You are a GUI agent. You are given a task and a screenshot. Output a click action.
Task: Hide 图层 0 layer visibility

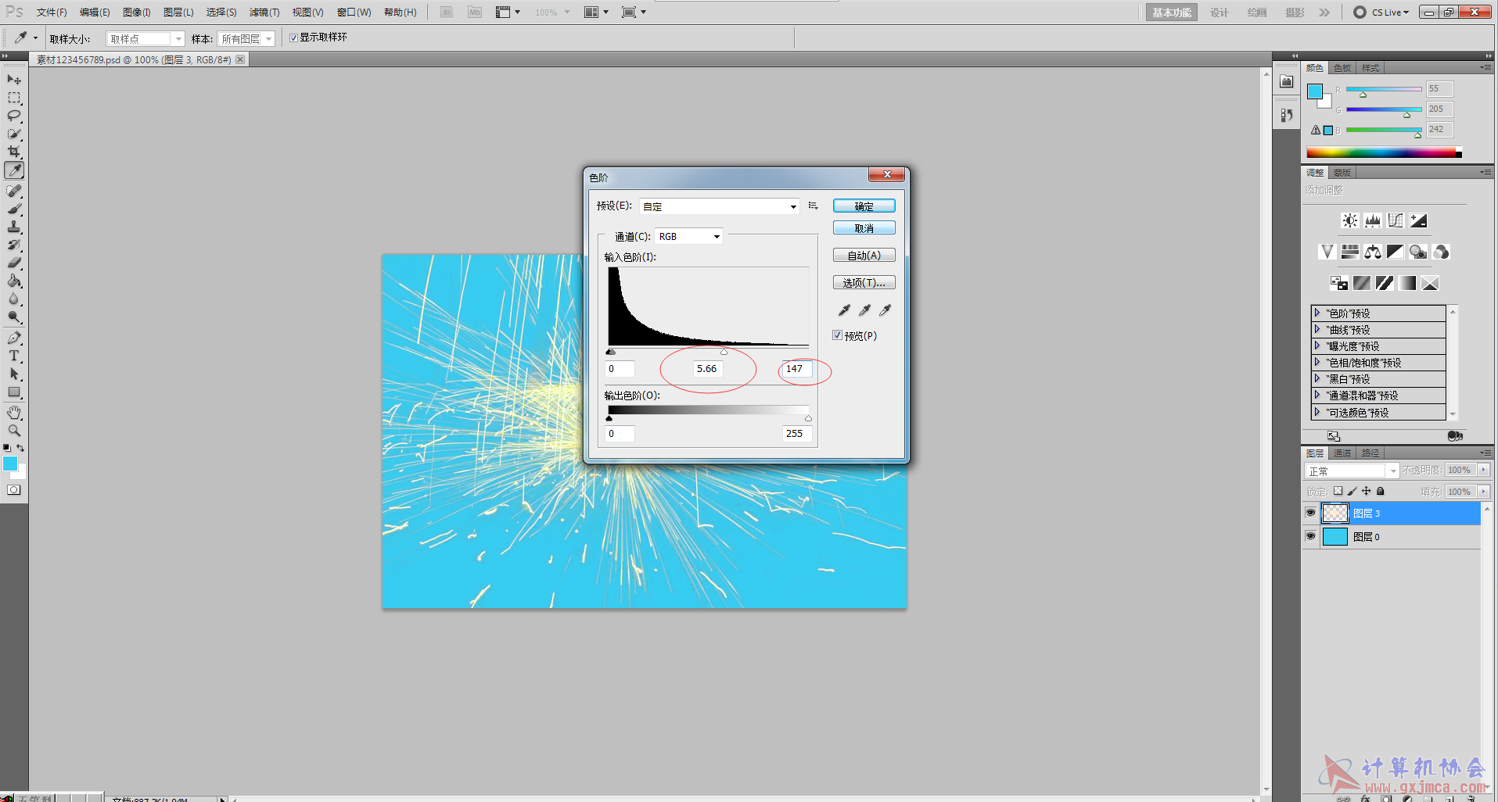[x=1311, y=536]
